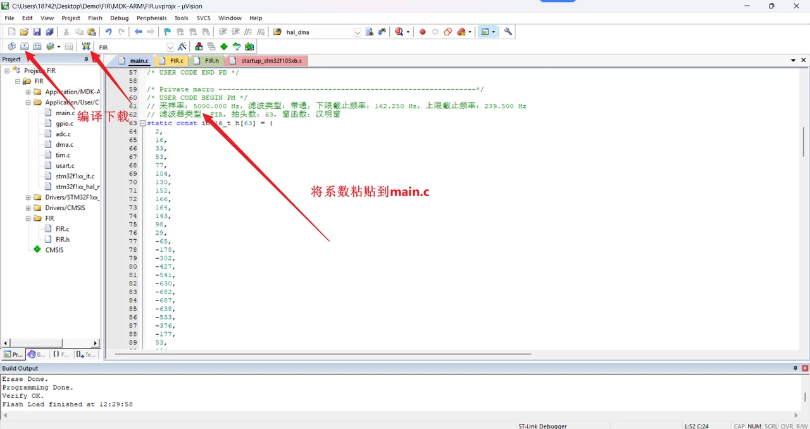
Task: Insert a bookmark with the flag icon
Action: pos(168,32)
